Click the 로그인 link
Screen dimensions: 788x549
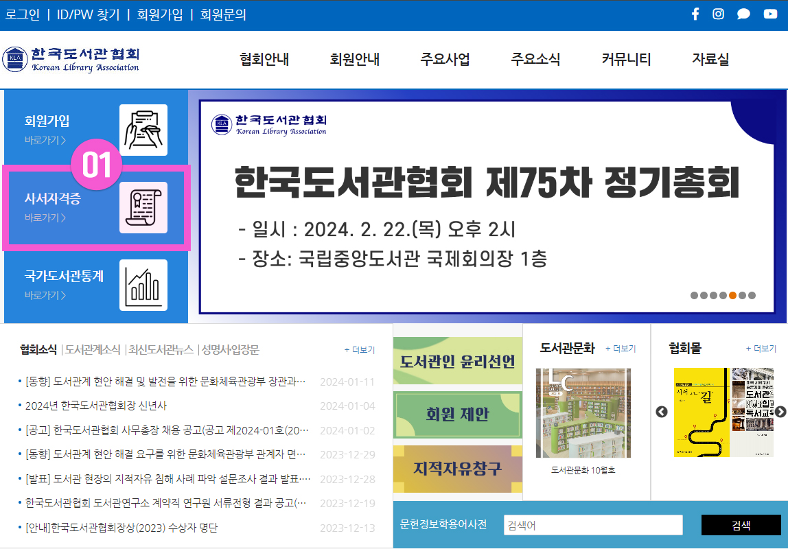[23, 14]
